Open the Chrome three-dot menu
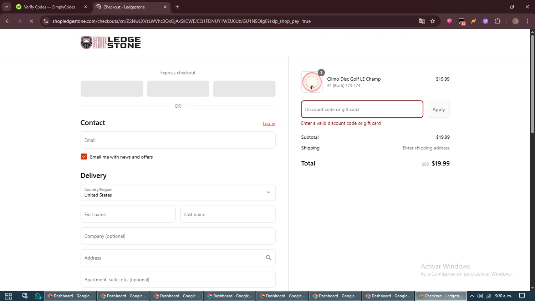 click(528, 21)
